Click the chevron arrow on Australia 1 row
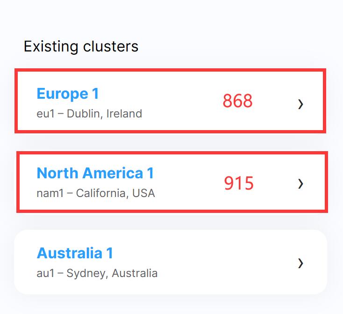This screenshot has width=343, height=314. [x=300, y=263]
